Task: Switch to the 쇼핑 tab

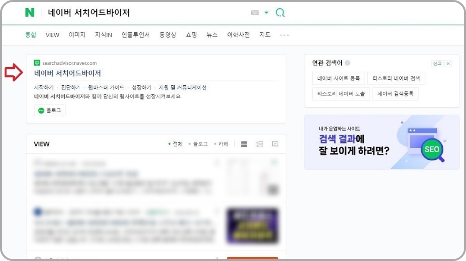Action: (x=191, y=35)
